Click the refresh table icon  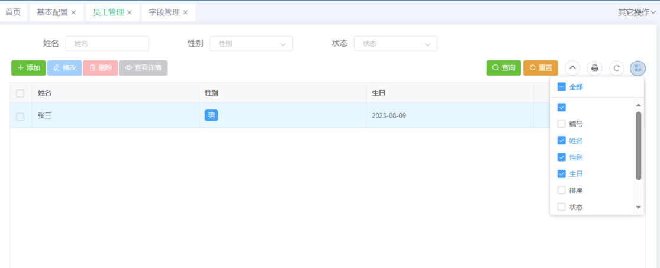(x=617, y=68)
